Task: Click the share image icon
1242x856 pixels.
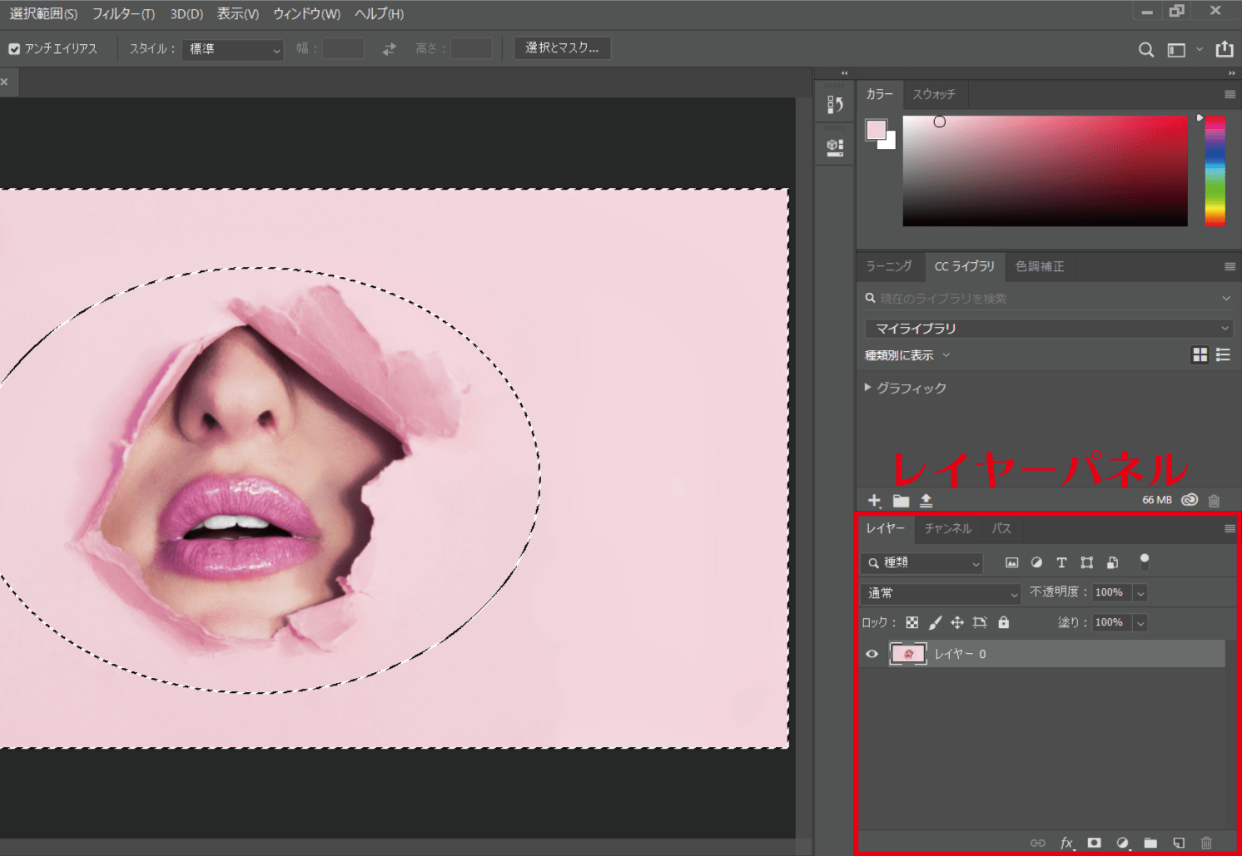Action: [x=1225, y=49]
